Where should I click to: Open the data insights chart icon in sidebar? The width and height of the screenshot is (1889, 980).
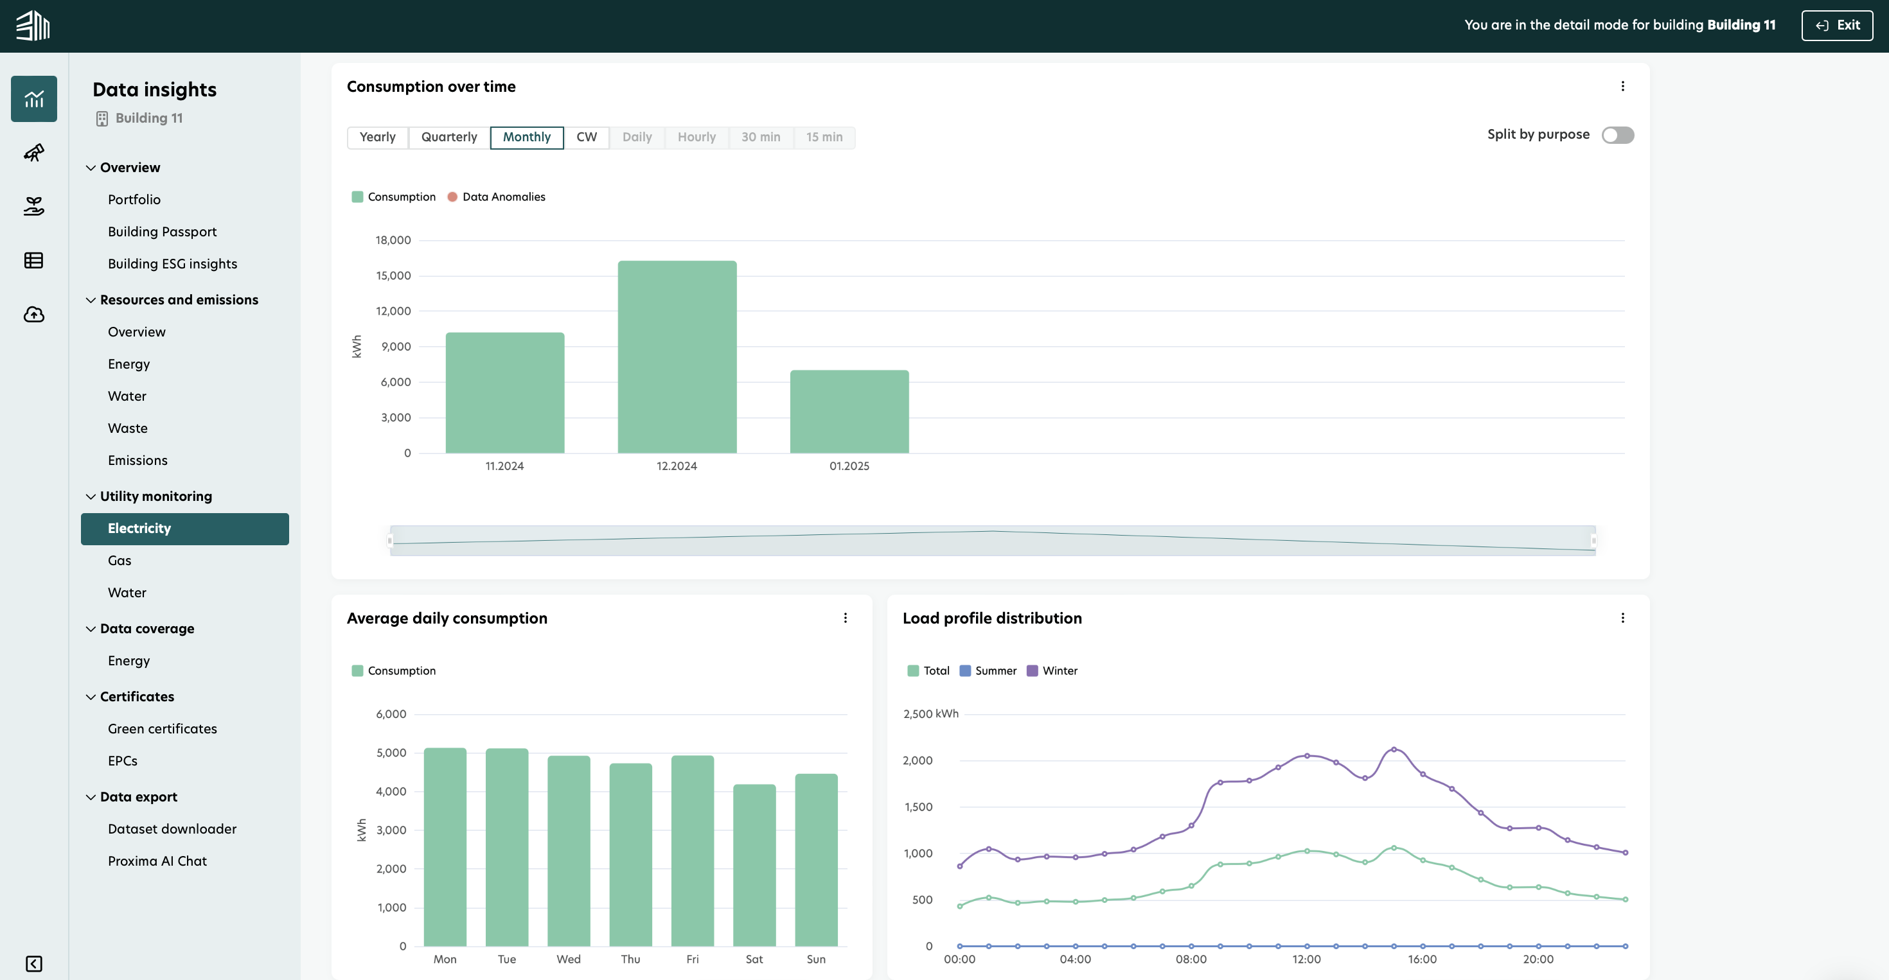33,99
